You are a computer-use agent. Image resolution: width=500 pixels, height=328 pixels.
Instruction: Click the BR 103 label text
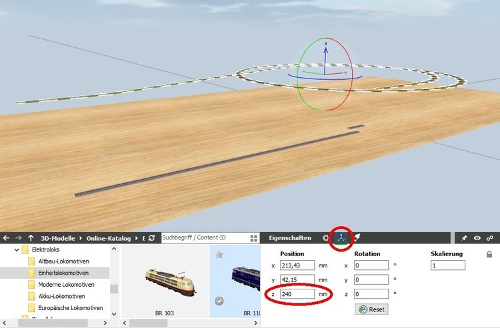[x=164, y=313]
